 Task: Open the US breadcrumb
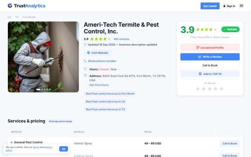click(9, 17)
